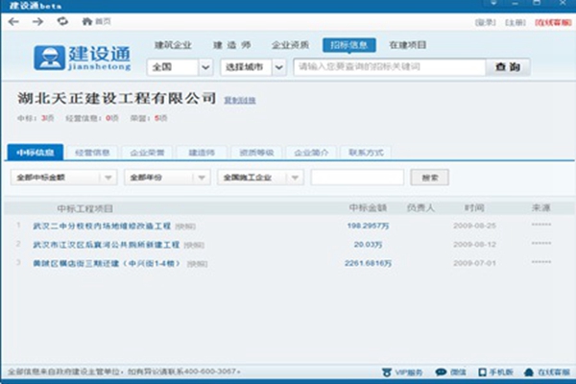Select 建造师 in the top navigation
The width and height of the screenshot is (576, 384).
(x=232, y=45)
